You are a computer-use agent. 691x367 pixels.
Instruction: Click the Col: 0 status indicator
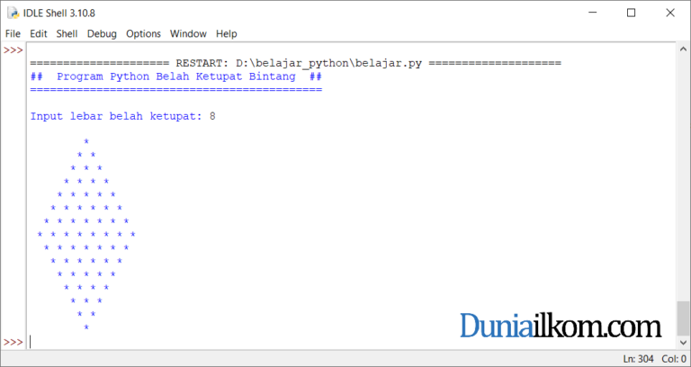[x=674, y=359]
